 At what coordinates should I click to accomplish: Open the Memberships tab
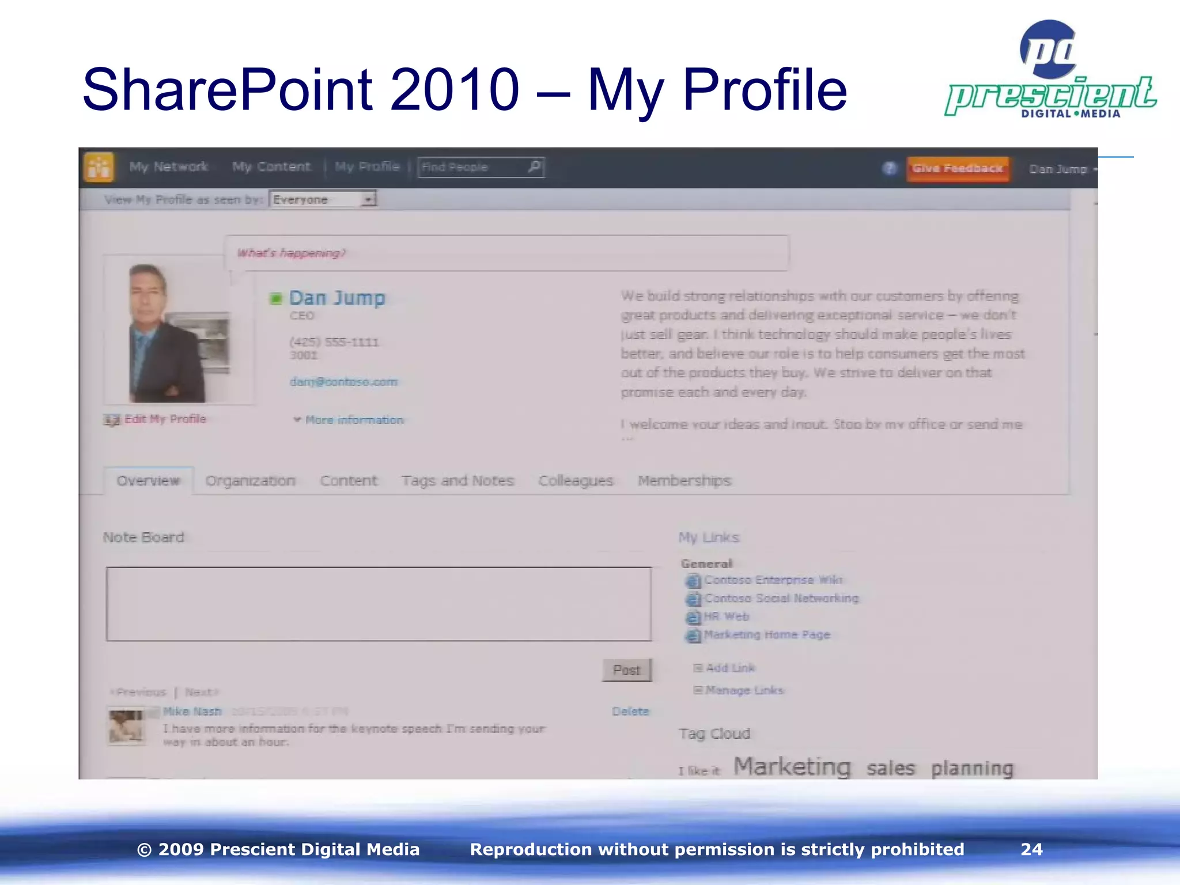pyautogui.click(x=684, y=481)
